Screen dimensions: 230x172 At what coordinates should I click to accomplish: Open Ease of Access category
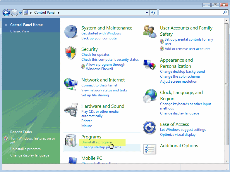[174, 124]
